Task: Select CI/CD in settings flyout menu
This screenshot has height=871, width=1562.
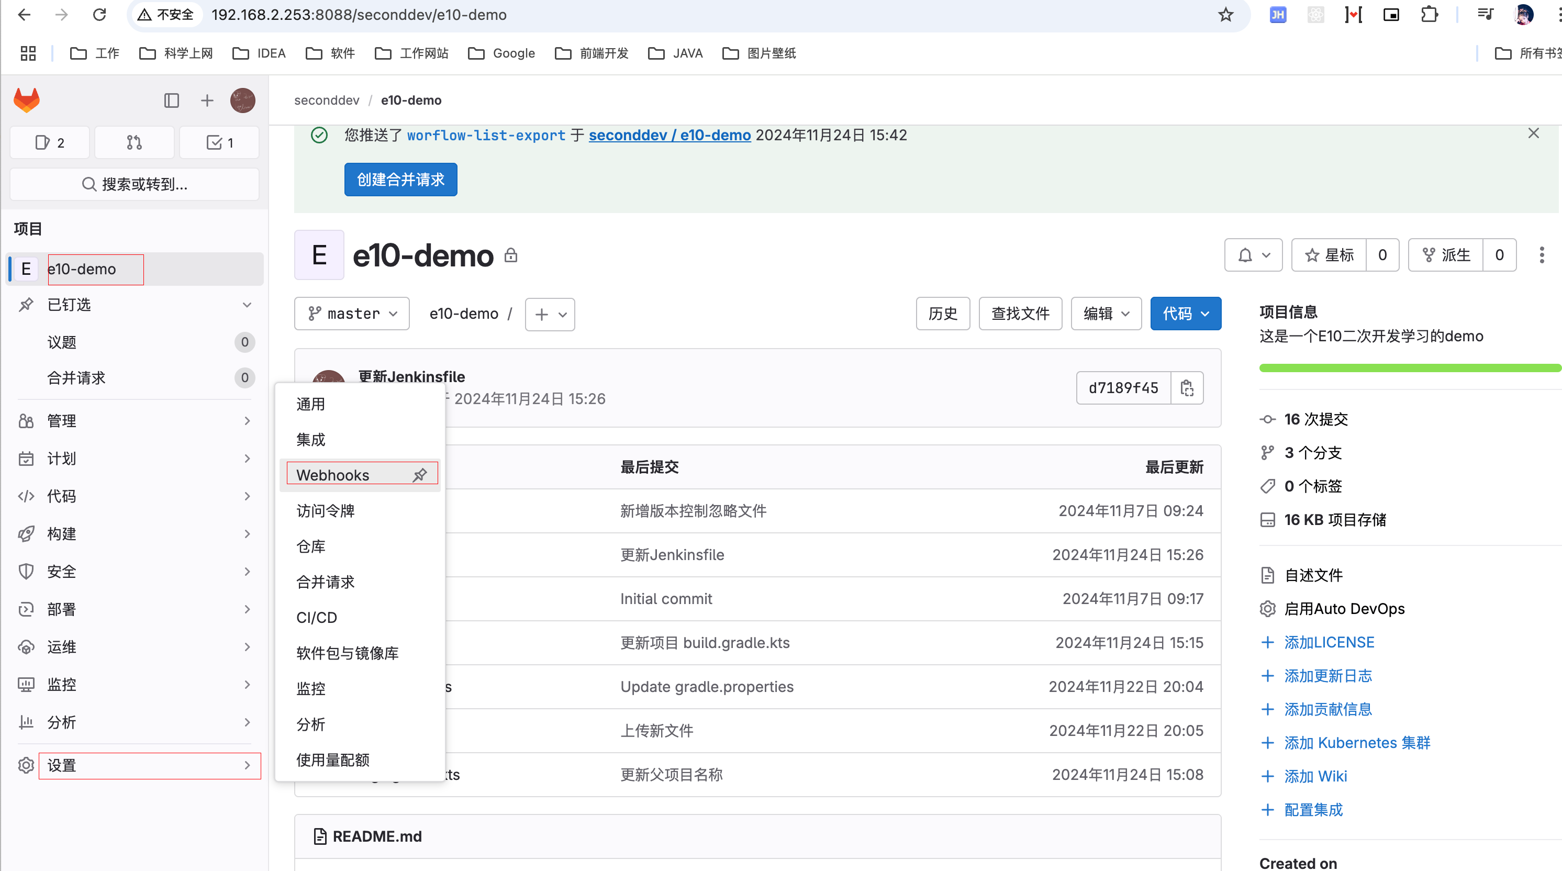Action: (x=317, y=618)
